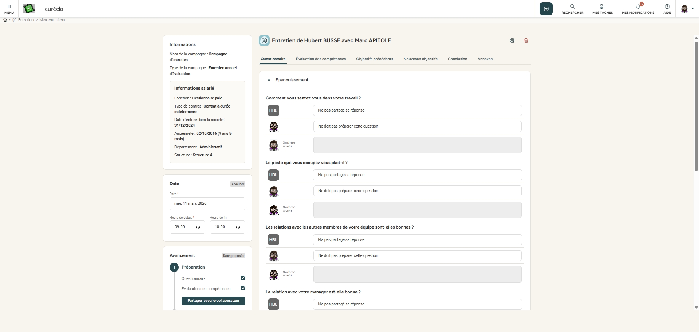Uncheck the Questionnaire checkbox
Screen dimensions: 699x332
point(243,278)
